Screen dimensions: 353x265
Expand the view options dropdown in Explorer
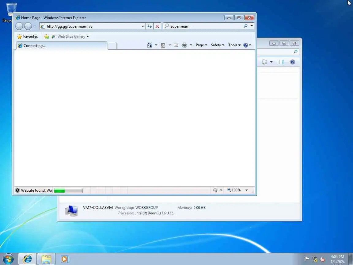point(271,62)
